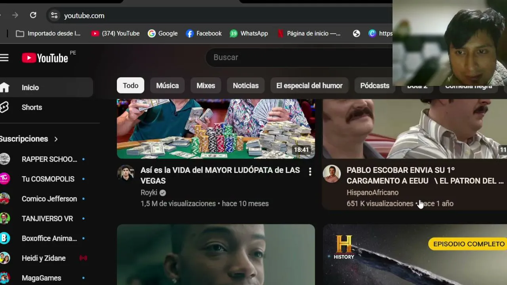Open RAPPER SCHOO... subscription label
The width and height of the screenshot is (507, 285).
pyautogui.click(x=50, y=159)
